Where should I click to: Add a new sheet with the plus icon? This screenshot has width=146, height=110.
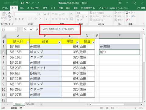coord(42,104)
